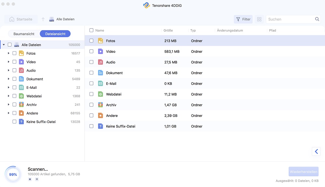The width and height of the screenshot is (325, 187).
Task: Click the Andere folder icon in file list
Action: tap(100, 115)
